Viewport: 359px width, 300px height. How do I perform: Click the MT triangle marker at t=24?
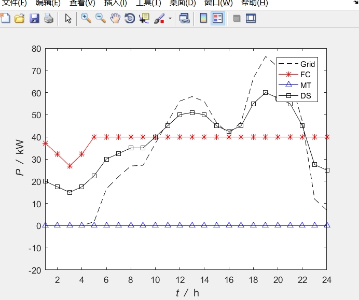327,225
